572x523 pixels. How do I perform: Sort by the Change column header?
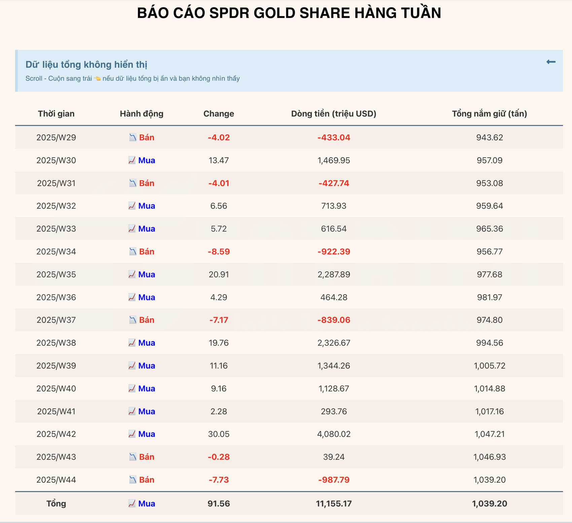pyautogui.click(x=219, y=114)
